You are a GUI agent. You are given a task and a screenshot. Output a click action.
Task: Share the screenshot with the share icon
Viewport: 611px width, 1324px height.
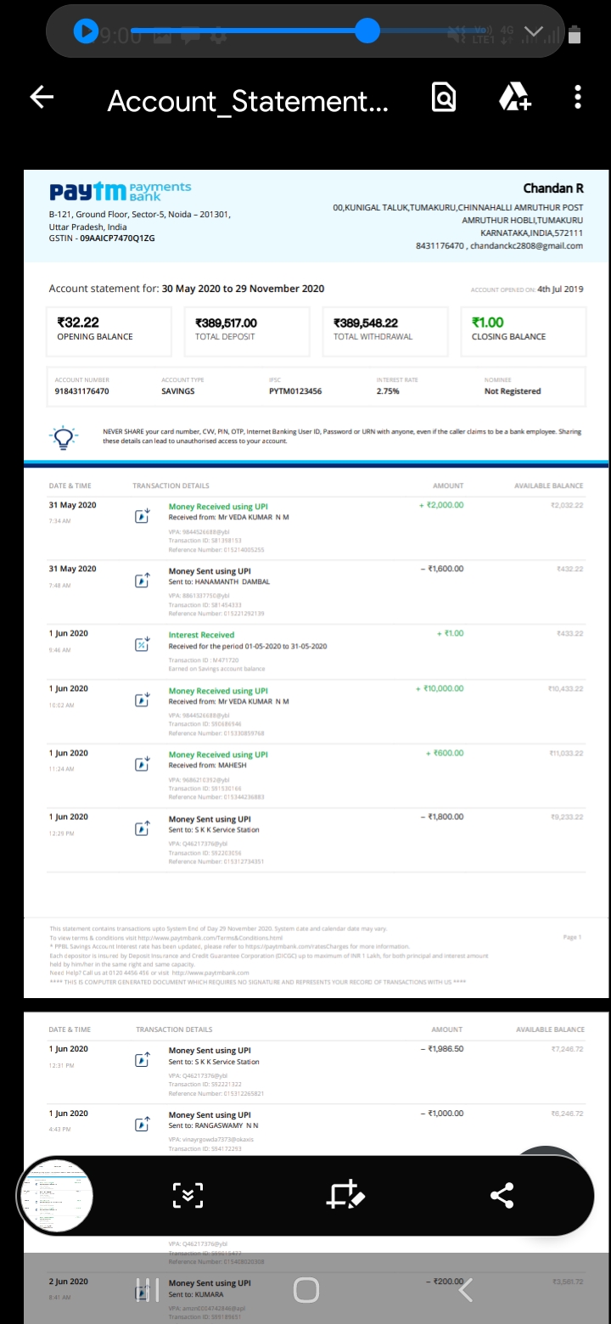(502, 1195)
